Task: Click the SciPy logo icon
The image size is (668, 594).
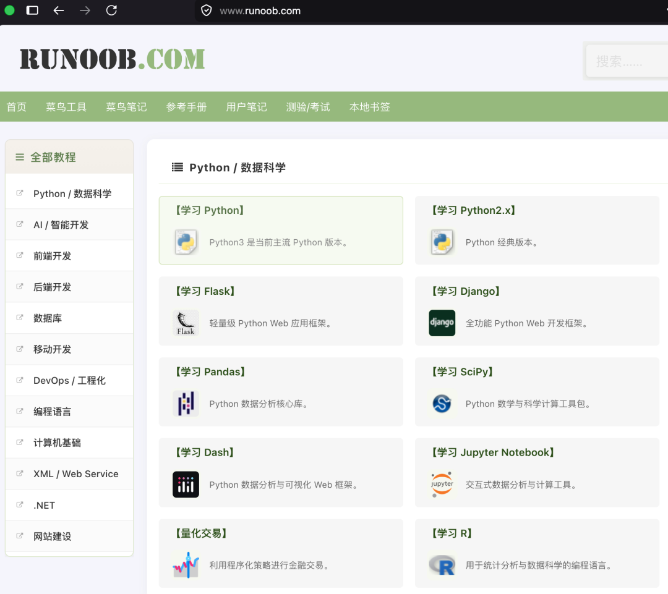Action: 442,403
